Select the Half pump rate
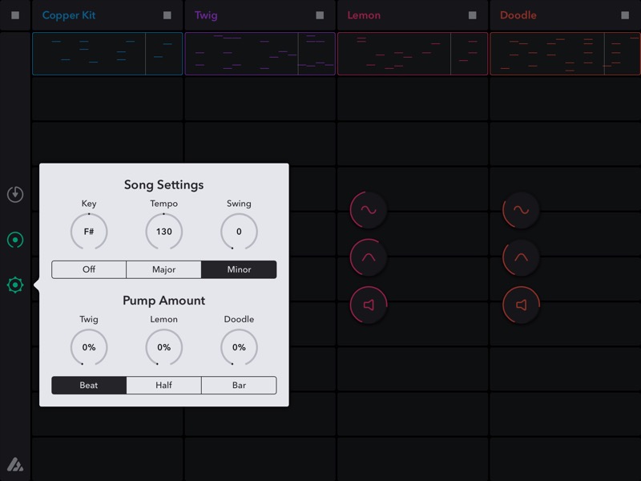641x481 pixels. (x=164, y=386)
